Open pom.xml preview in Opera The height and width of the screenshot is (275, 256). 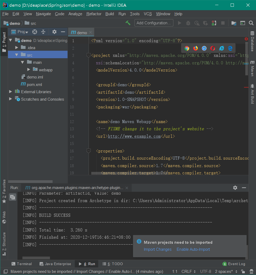coord(213,48)
